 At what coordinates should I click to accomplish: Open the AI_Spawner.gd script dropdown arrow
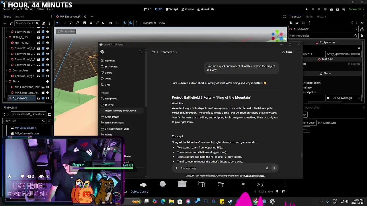pyautogui.click(x=359, y=98)
